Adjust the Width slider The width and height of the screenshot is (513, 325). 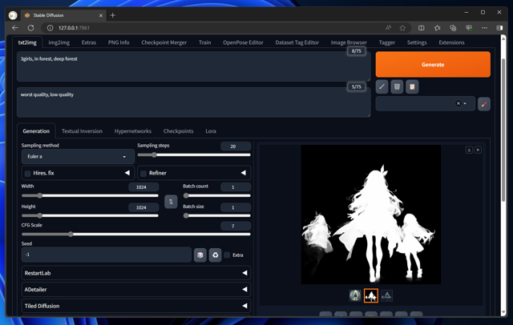click(x=90, y=195)
